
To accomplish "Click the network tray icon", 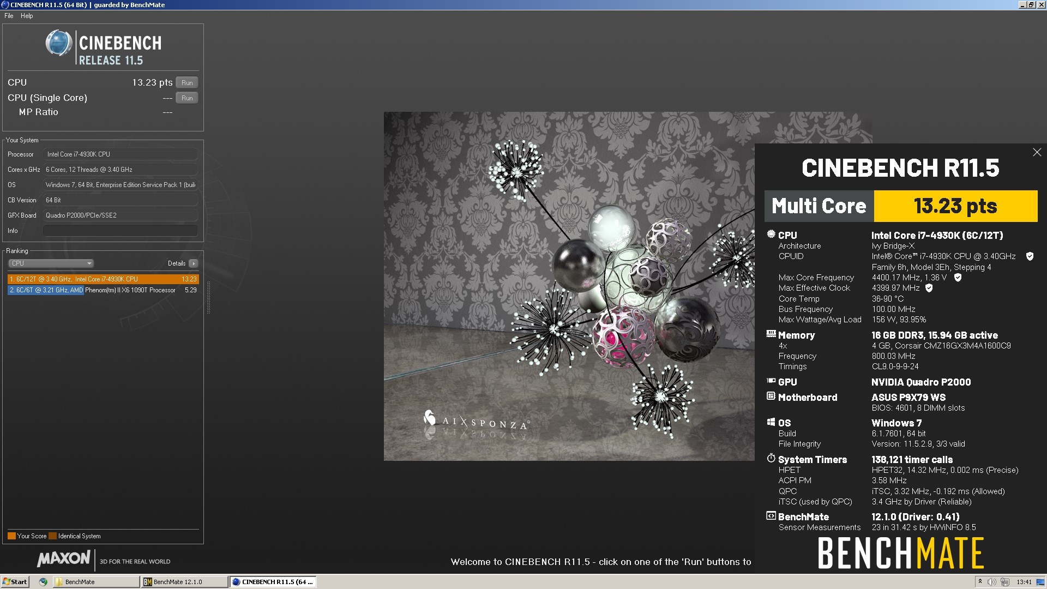I will pos(1005,582).
